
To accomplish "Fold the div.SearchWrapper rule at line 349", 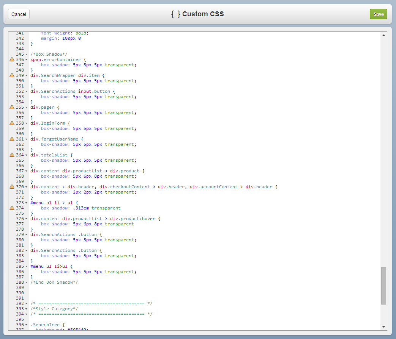I will [26, 75].
